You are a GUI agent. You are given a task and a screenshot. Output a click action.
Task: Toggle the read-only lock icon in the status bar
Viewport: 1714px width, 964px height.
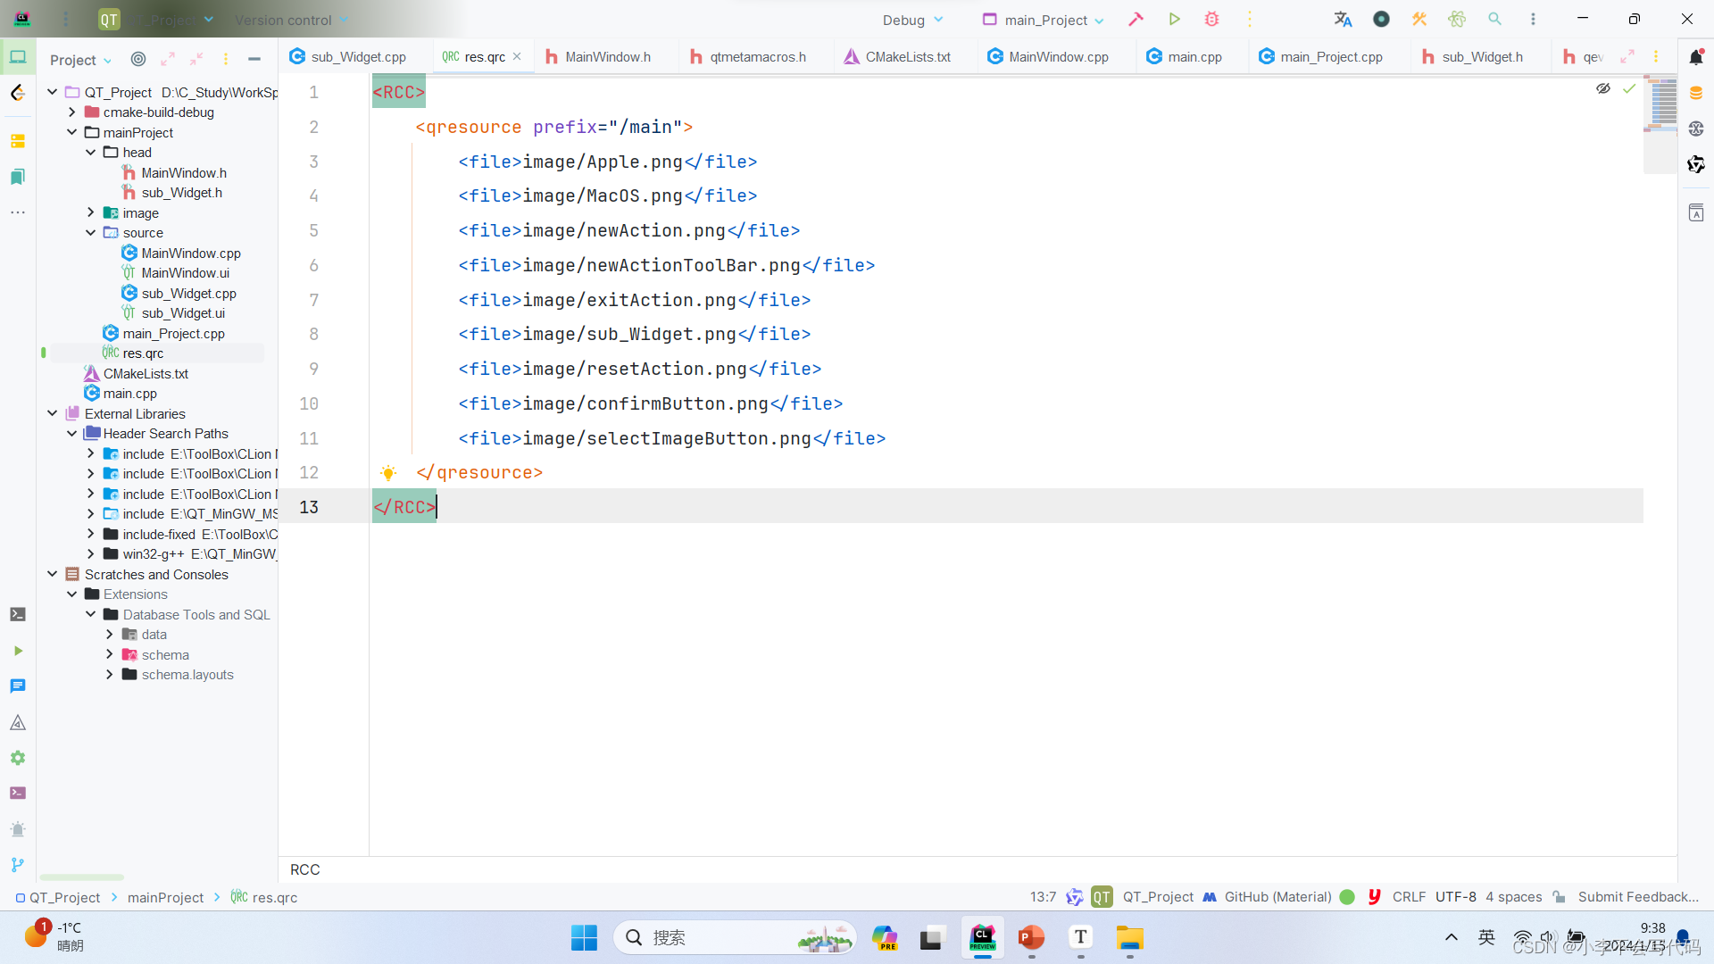coord(1560,897)
